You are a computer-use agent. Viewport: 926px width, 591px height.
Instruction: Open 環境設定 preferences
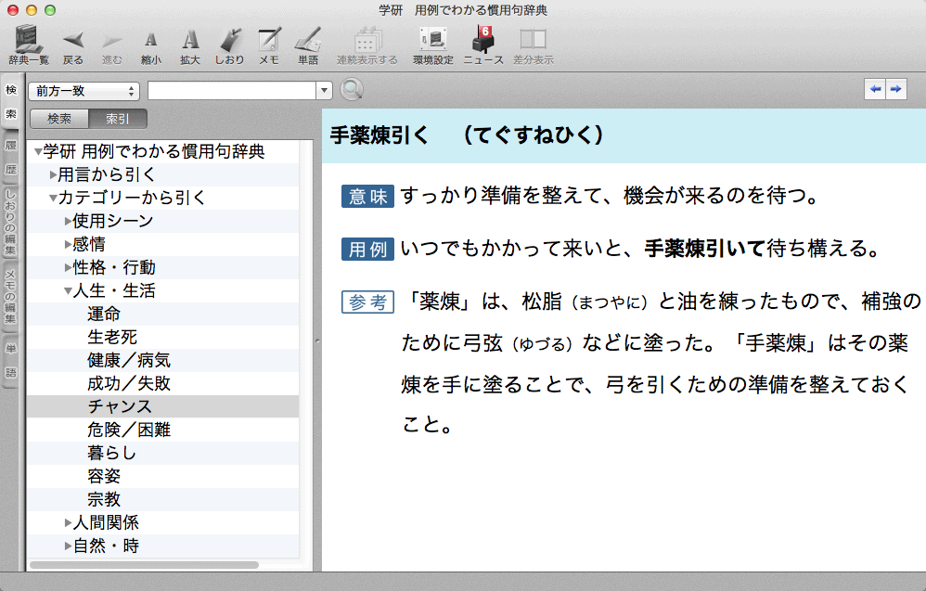click(x=433, y=45)
